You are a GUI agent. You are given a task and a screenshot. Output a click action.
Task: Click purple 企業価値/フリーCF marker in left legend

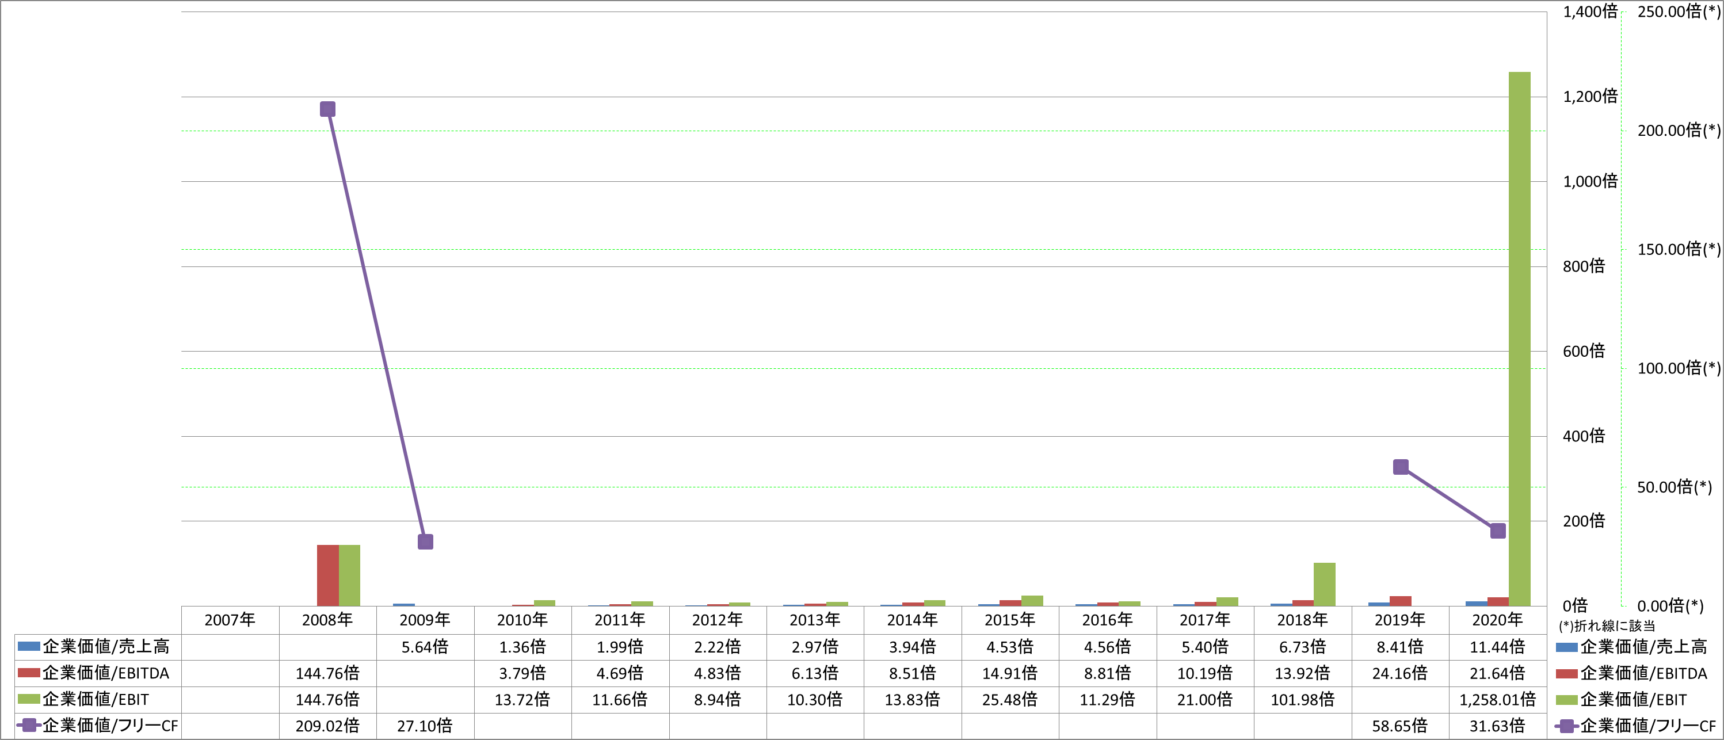[29, 725]
